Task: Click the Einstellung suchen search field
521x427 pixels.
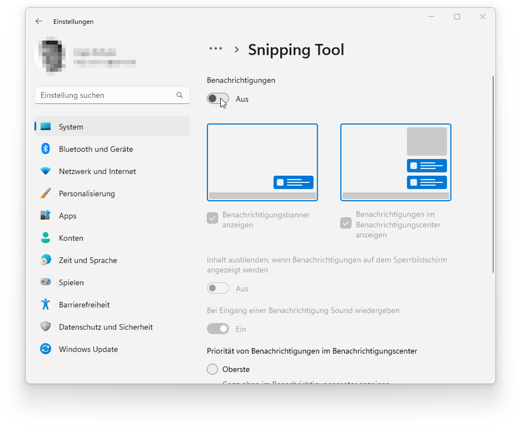Action: [107, 95]
